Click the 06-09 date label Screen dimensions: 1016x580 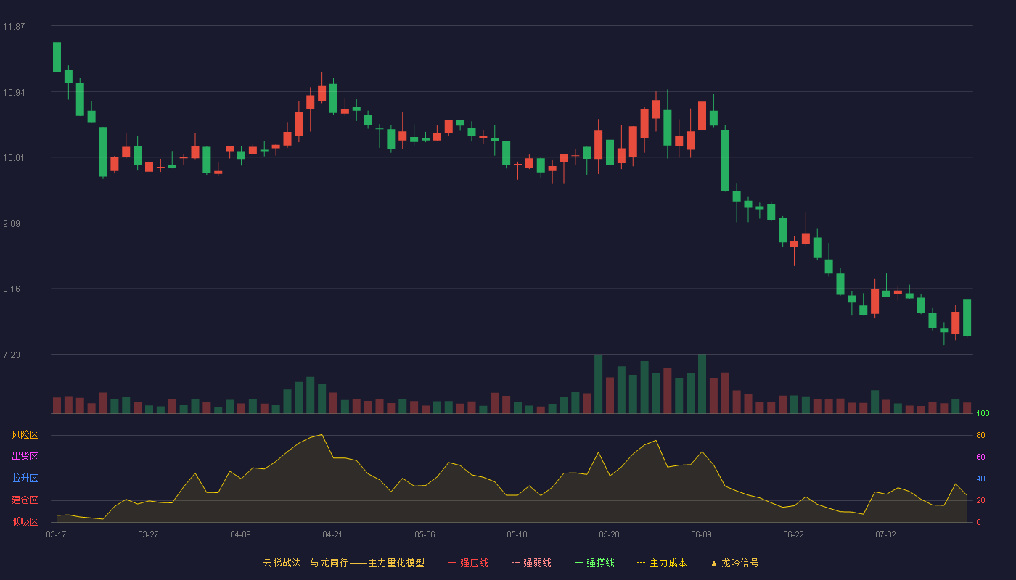pos(701,534)
